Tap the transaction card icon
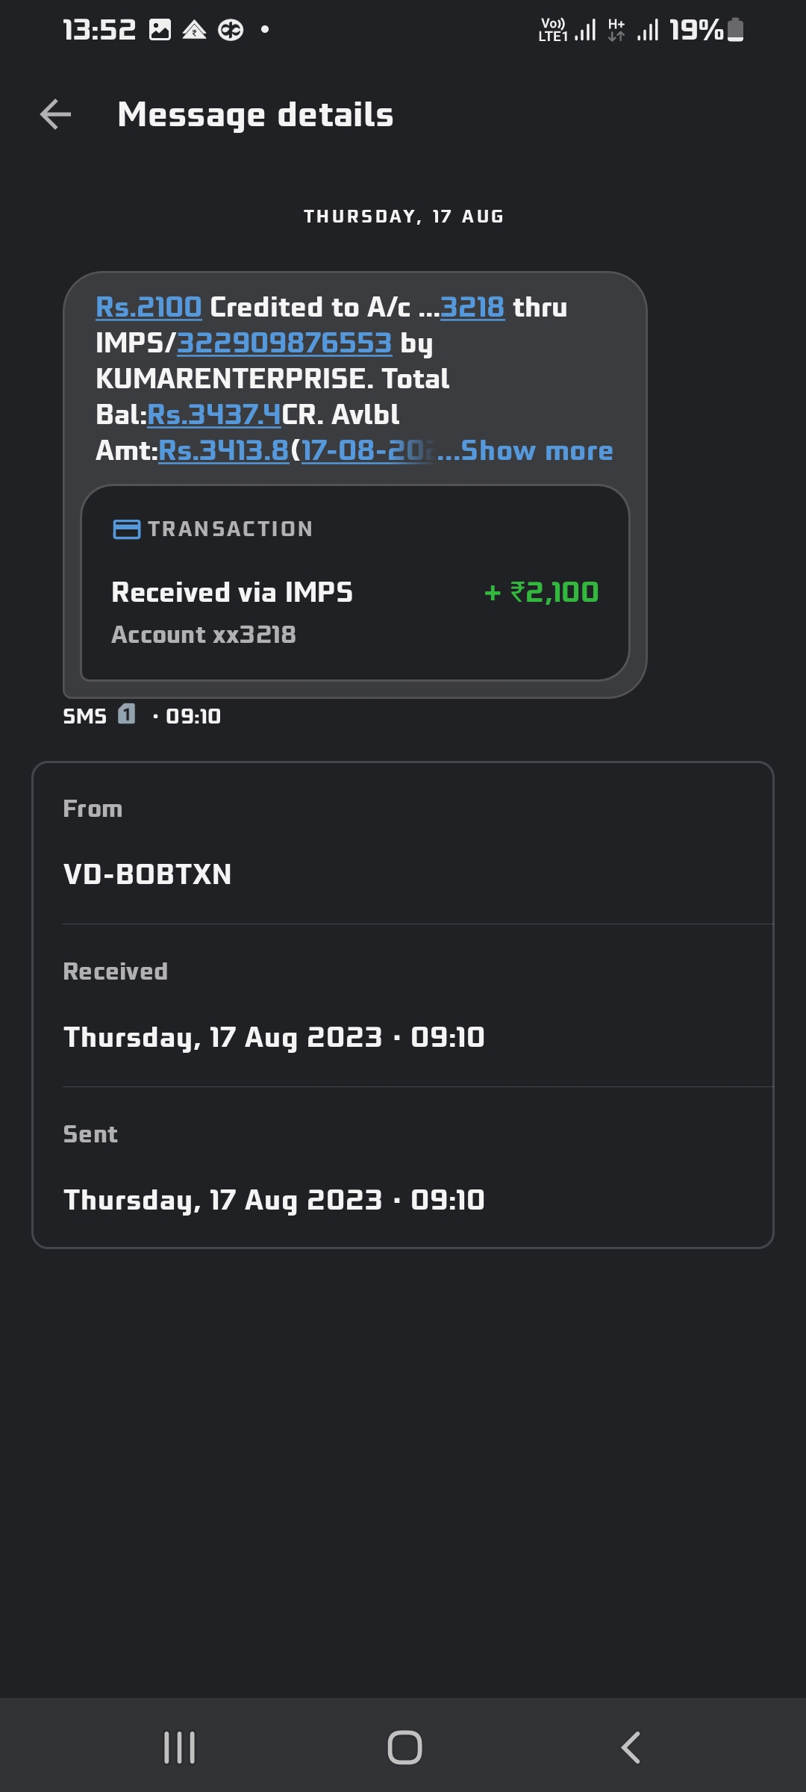 pos(126,529)
